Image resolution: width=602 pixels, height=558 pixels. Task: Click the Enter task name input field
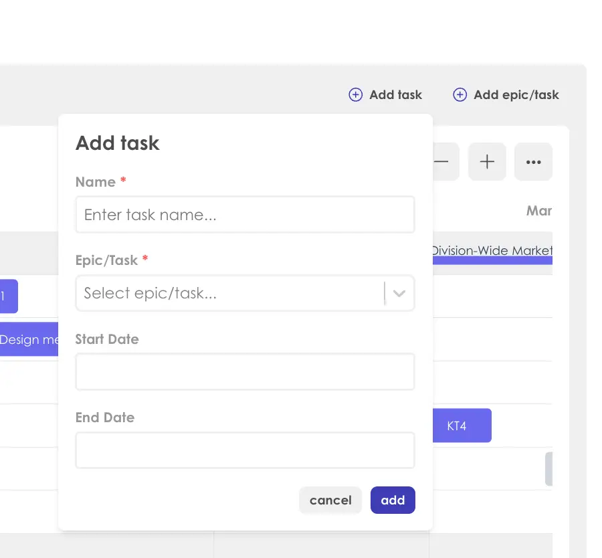(x=245, y=214)
